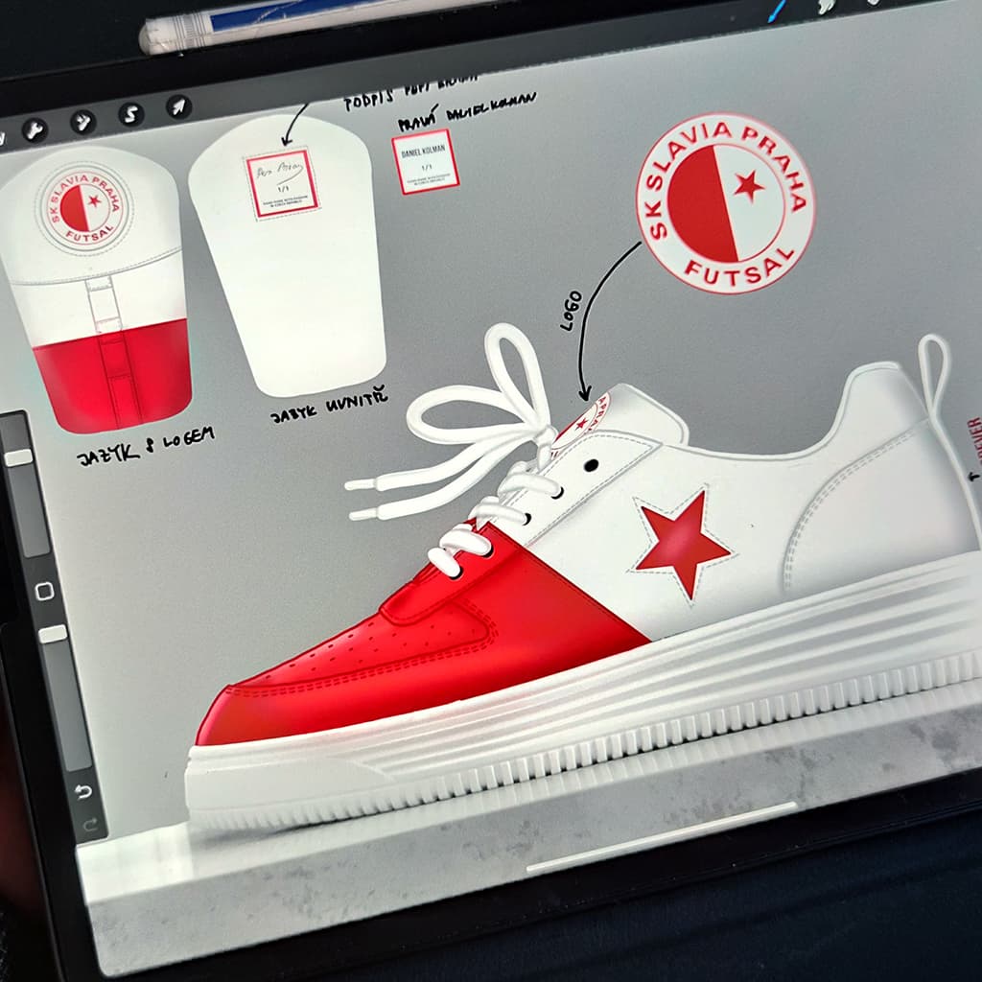
Task: Click the brush opacity slider handle
Action: tap(53, 634)
